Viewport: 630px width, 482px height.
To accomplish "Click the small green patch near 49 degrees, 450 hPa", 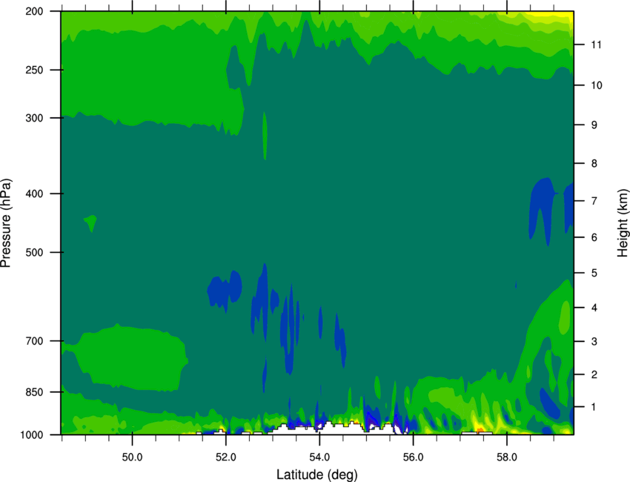I will [x=91, y=222].
